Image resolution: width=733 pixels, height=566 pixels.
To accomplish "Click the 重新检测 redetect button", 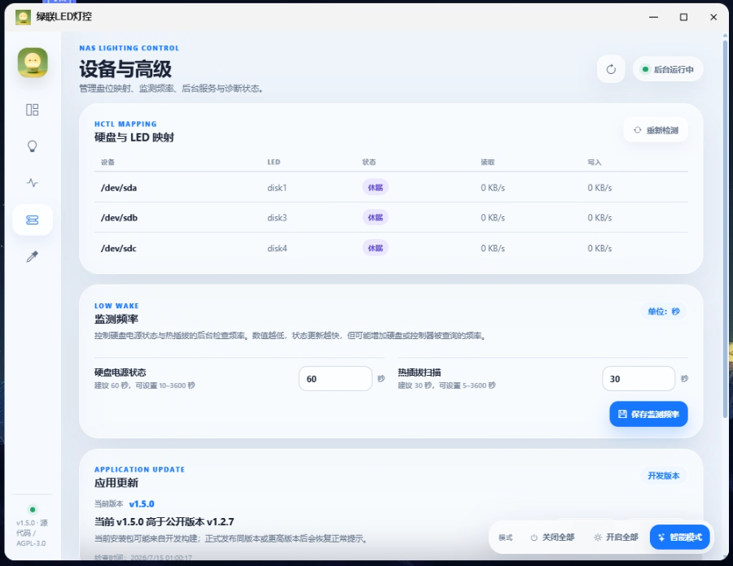I will [x=656, y=130].
